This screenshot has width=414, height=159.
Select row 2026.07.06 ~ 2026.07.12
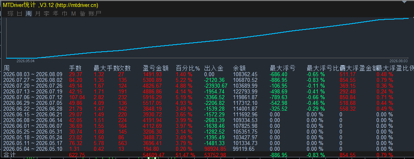coord(207,97)
